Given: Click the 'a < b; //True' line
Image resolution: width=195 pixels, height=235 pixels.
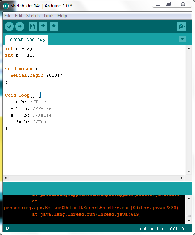Looking at the screenshot, I should tap(28, 102).
